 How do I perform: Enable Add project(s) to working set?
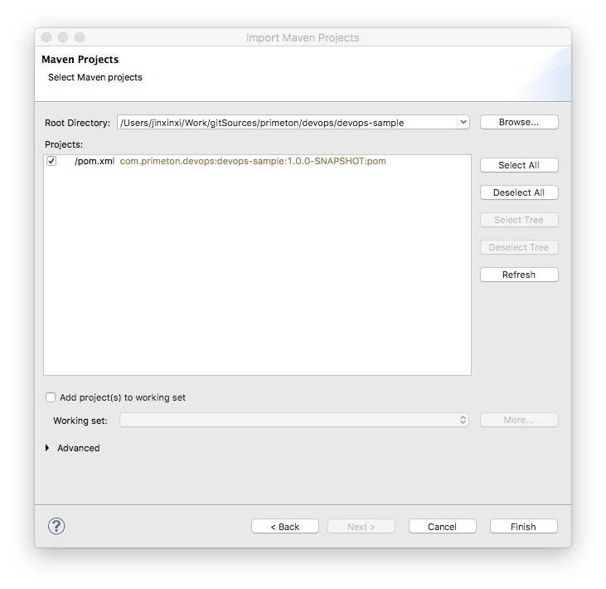pyautogui.click(x=51, y=397)
